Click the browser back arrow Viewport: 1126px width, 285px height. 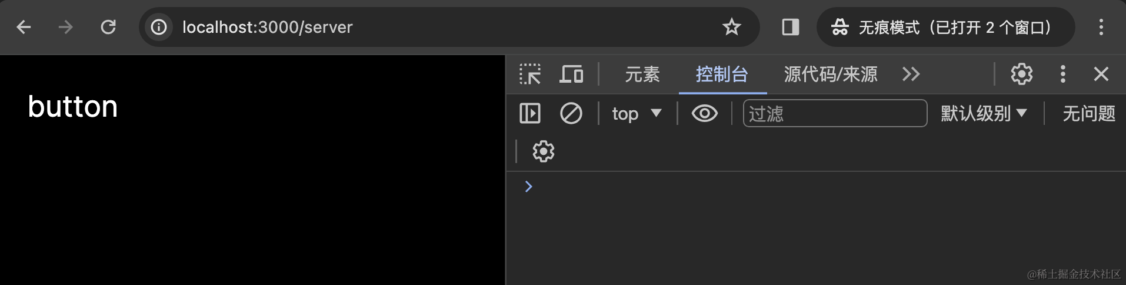coord(24,27)
